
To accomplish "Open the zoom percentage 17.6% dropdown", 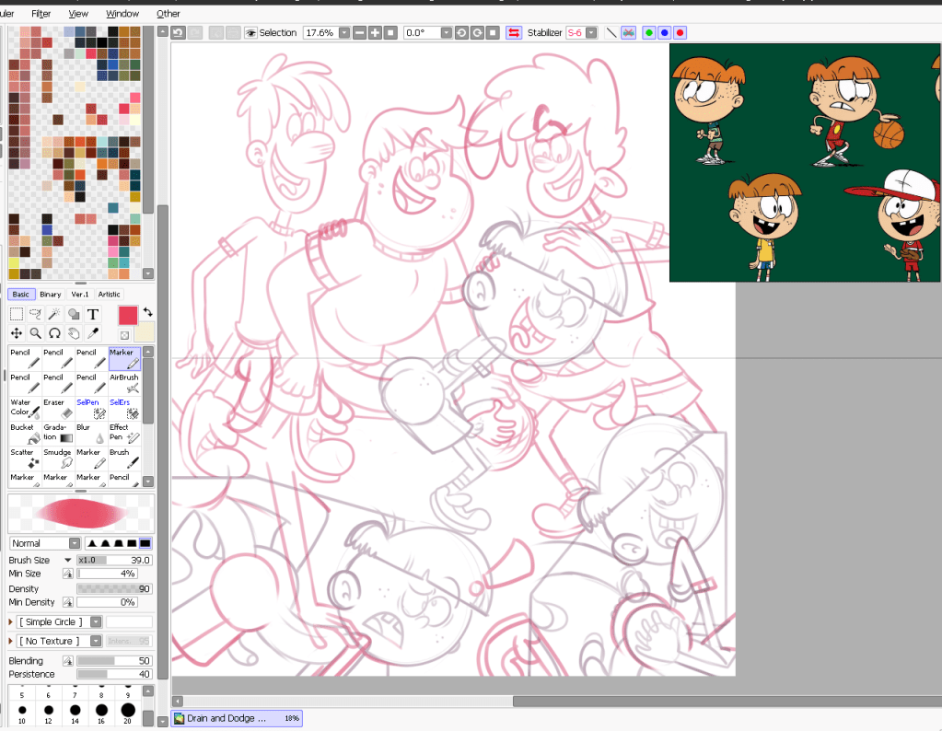I will point(343,32).
